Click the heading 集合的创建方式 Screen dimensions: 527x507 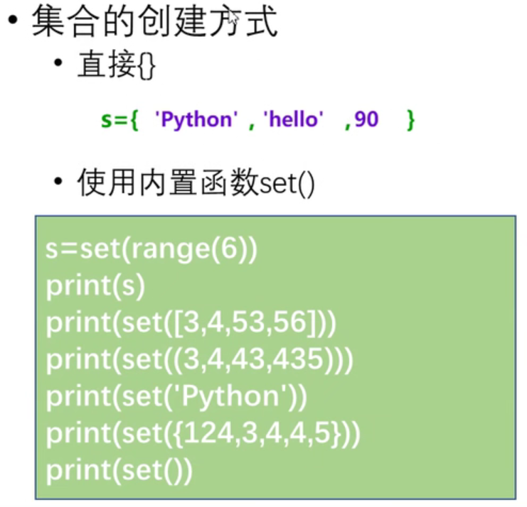tap(153, 21)
